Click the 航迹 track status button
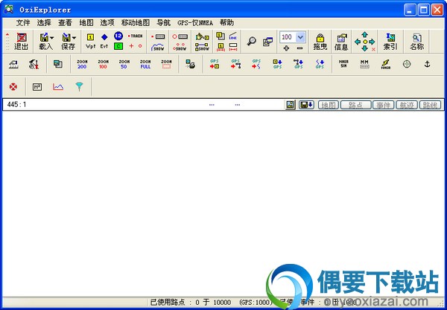Screen dimensions: 447x310 point(407,105)
